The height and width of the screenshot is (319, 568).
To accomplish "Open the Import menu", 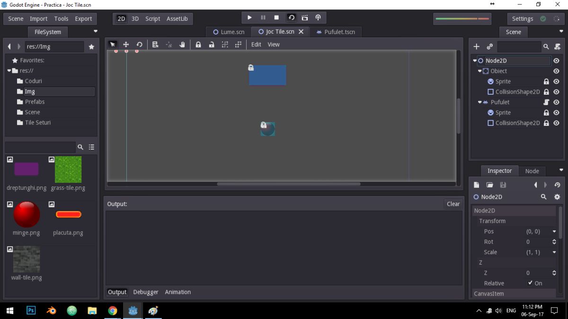I will pyautogui.click(x=38, y=18).
